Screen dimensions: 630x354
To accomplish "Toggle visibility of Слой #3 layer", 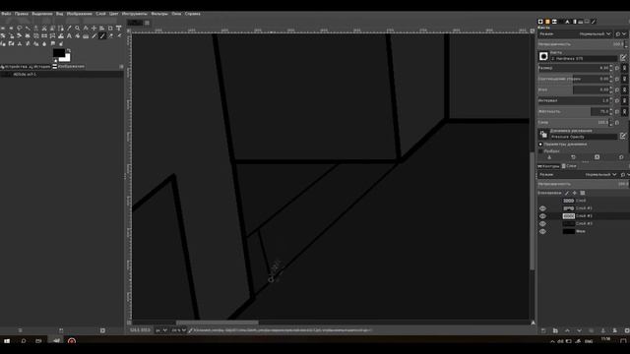I will pyautogui.click(x=542, y=224).
